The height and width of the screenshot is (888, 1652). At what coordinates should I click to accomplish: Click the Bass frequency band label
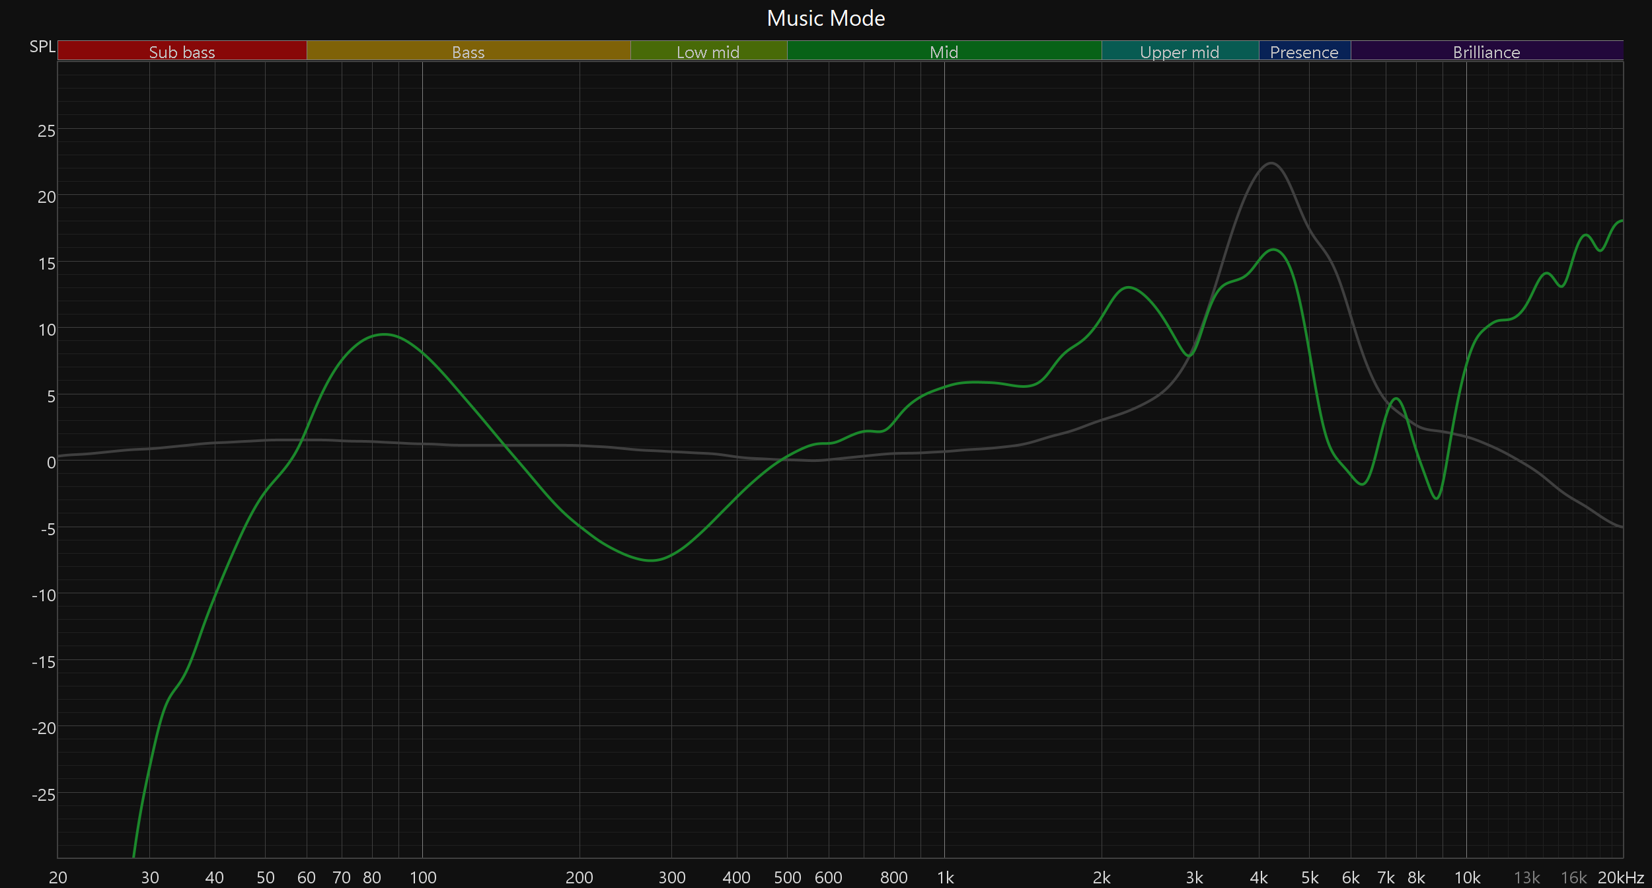tap(468, 52)
